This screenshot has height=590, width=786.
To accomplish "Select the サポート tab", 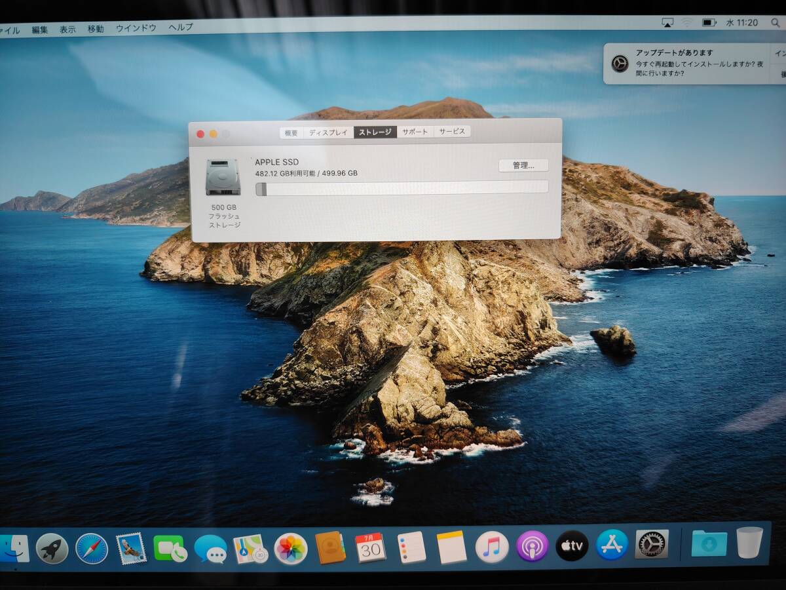I will pos(415,132).
